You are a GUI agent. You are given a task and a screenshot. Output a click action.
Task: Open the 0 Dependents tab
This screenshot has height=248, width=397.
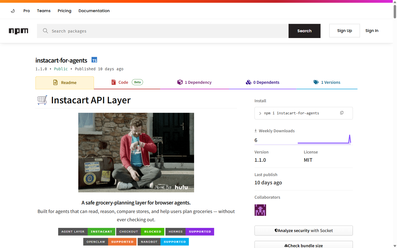[x=262, y=82]
